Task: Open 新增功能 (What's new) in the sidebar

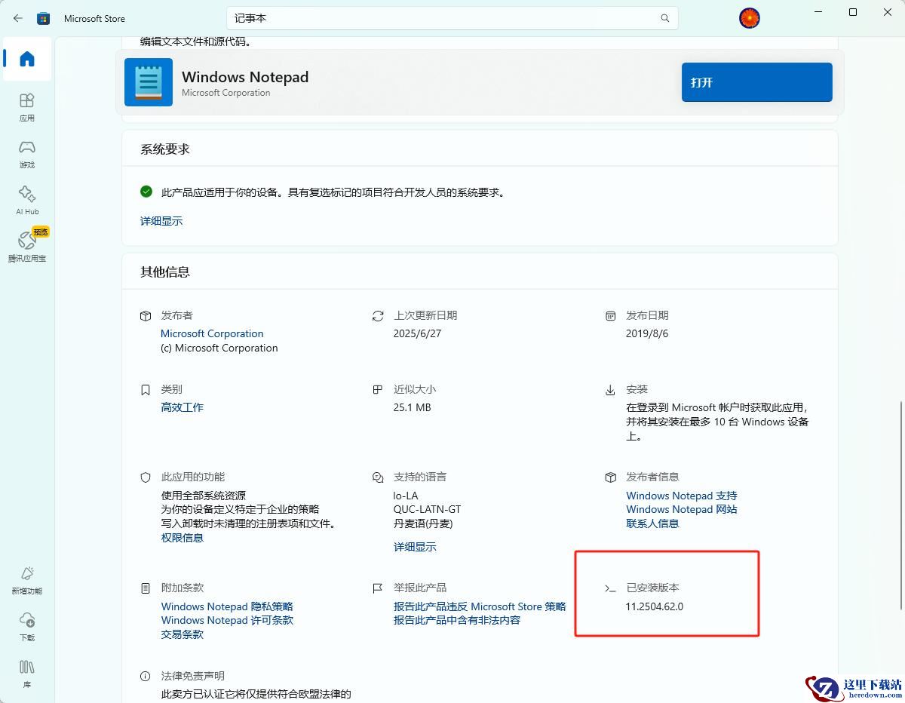Action: point(27,580)
